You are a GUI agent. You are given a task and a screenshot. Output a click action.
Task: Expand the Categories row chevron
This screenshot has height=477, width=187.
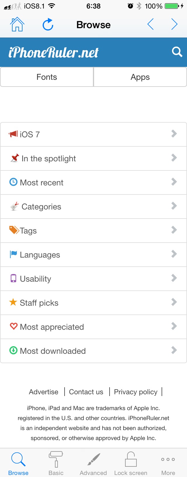point(174,206)
